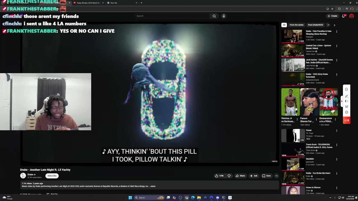
Task: Like the video with thumbs up
Action: (219, 176)
